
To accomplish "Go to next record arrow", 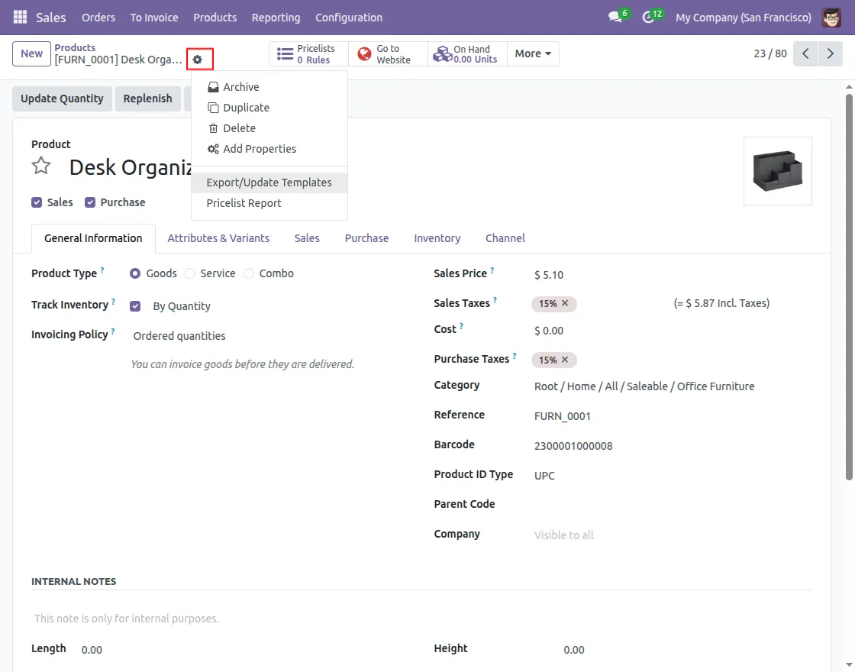I will coord(830,53).
